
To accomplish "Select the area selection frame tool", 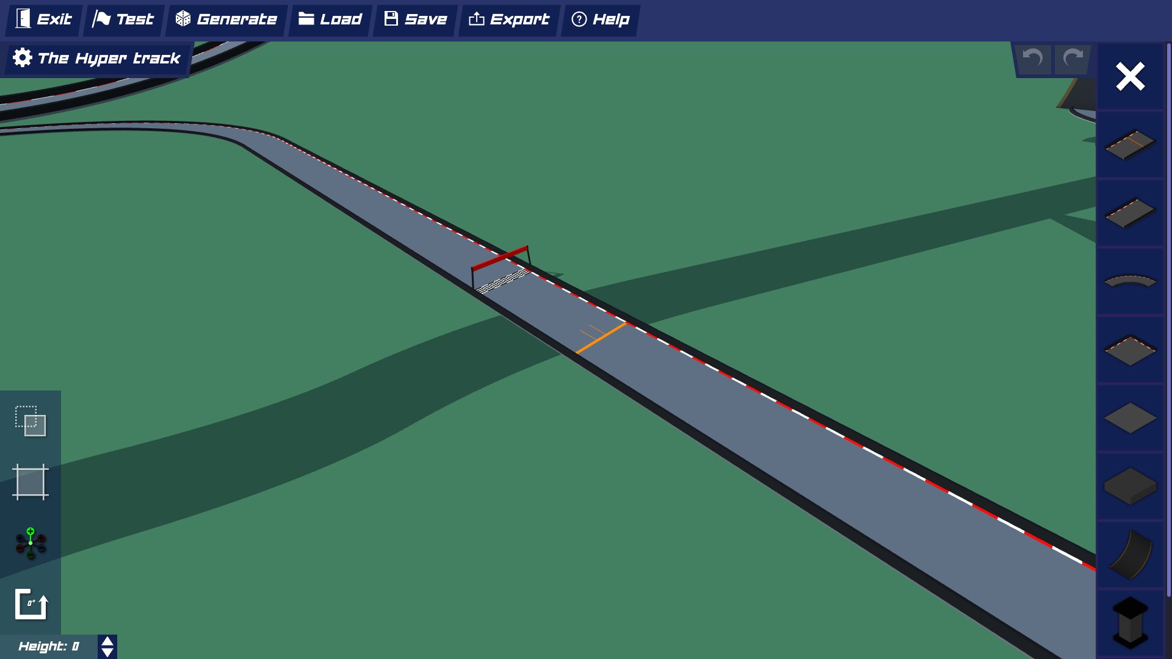I will pyautogui.click(x=30, y=482).
